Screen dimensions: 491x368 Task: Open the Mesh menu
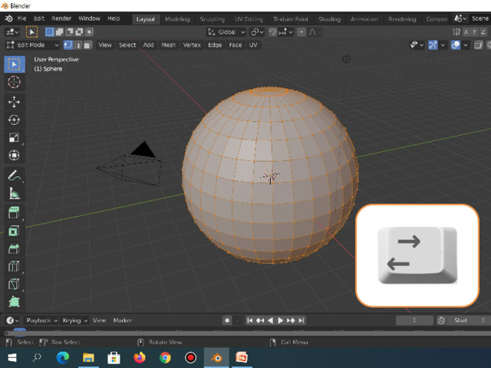pos(168,45)
